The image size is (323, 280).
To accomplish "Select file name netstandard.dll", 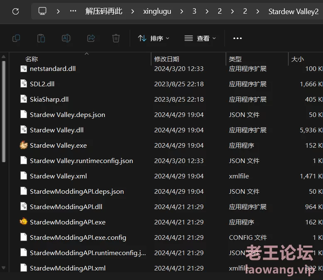I will (53, 69).
